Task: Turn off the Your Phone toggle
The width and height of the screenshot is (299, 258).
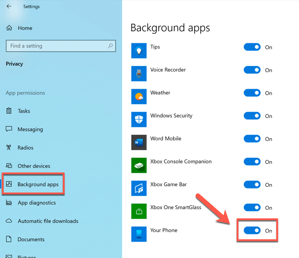Action: point(252,230)
